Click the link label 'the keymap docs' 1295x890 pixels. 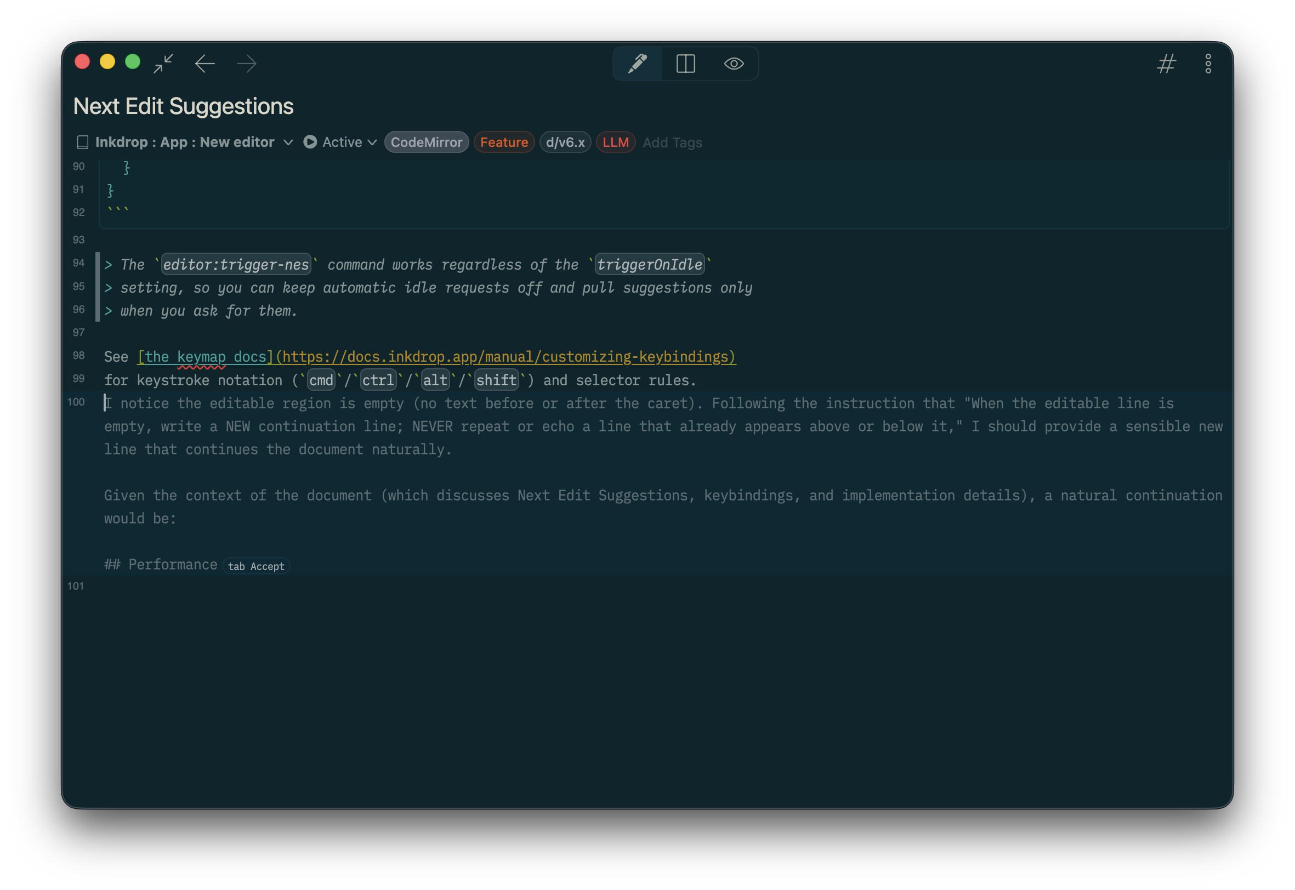[x=205, y=357]
